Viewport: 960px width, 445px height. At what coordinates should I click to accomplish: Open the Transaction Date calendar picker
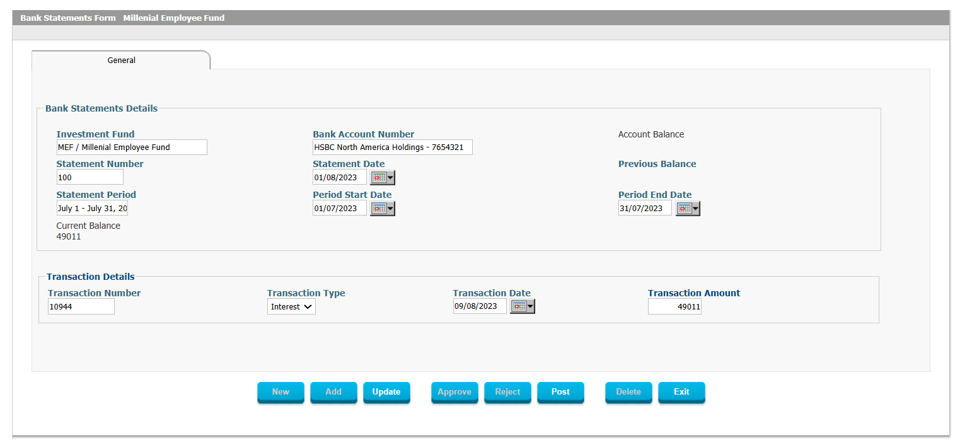coord(522,306)
